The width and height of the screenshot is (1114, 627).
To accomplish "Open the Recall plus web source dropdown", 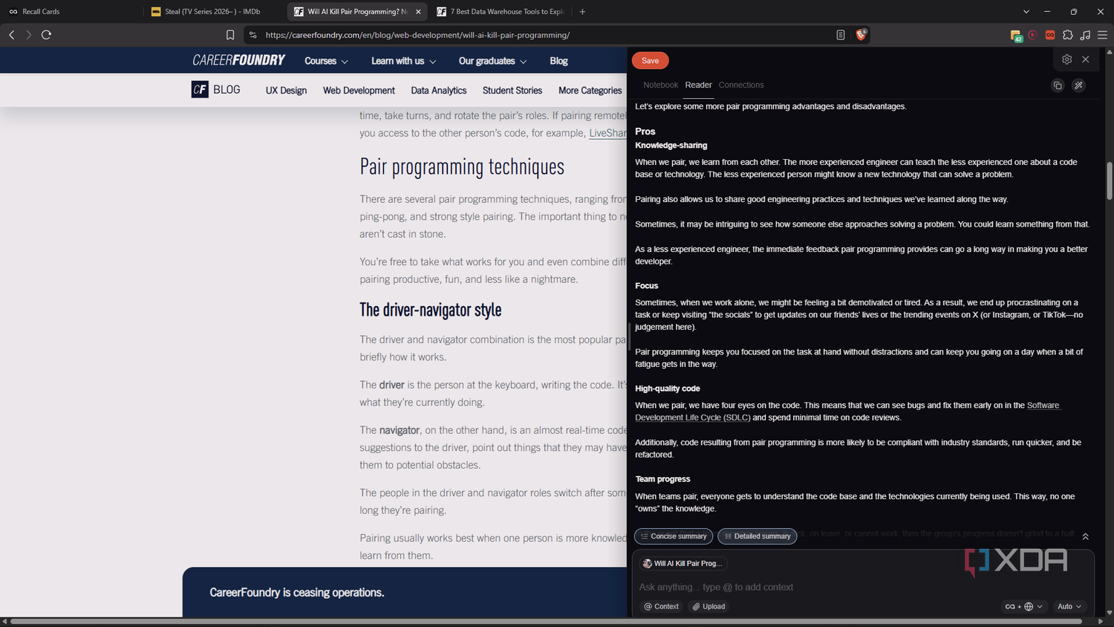I will click(1024, 606).
